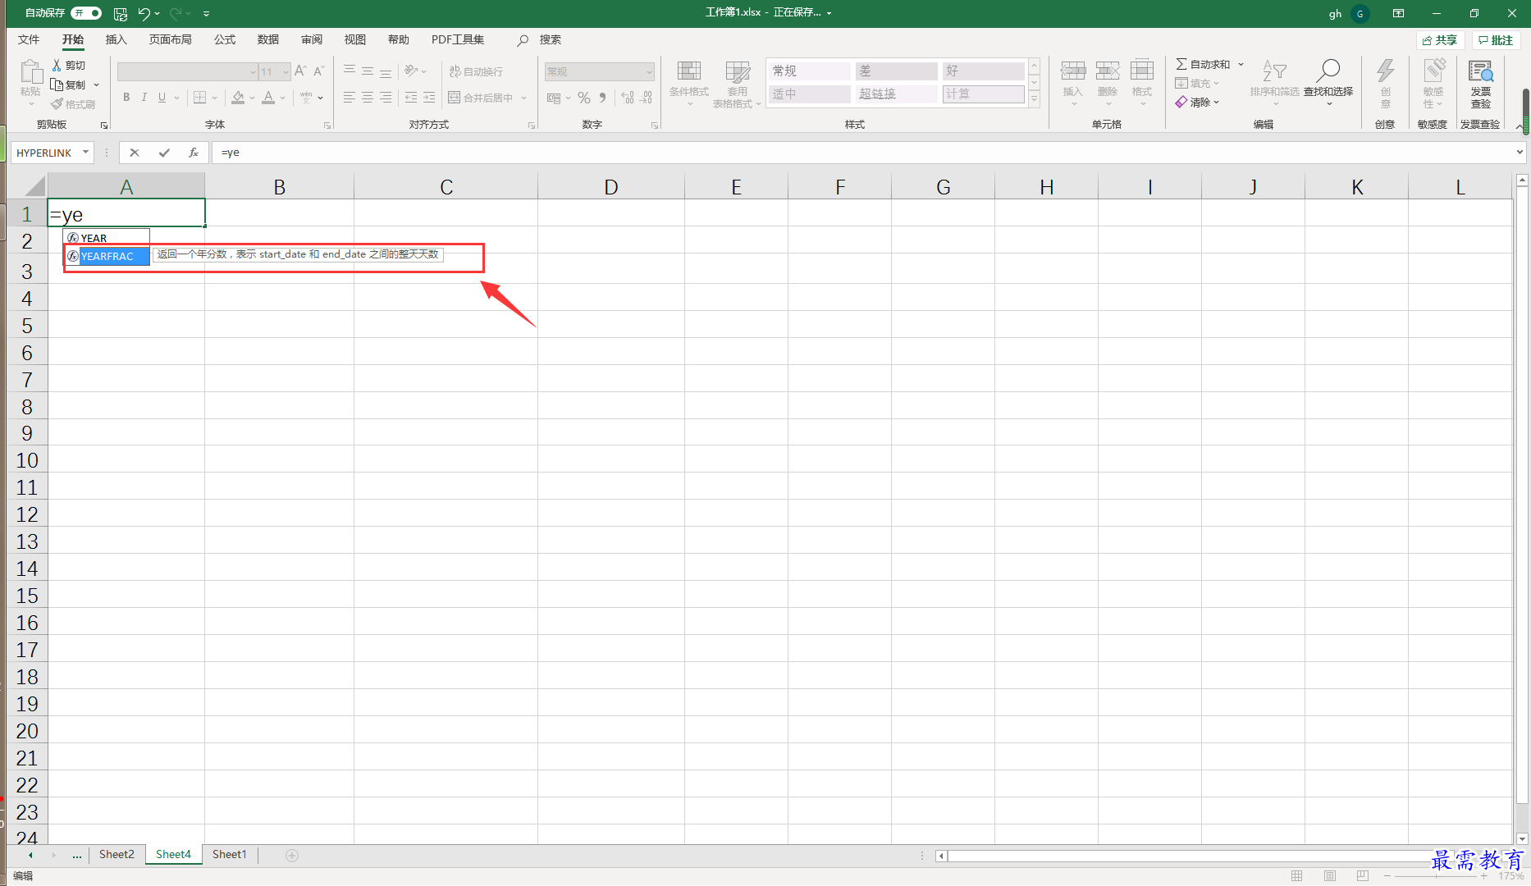This screenshot has width=1531, height=886.
Task: Open the 自动求和 dropdown arrow
Action: click(x=1241, y=64)
